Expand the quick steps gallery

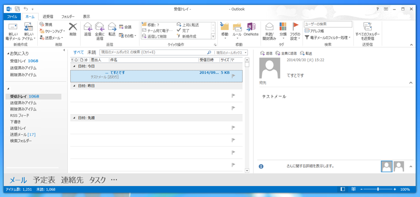click(x=213, y=36)
